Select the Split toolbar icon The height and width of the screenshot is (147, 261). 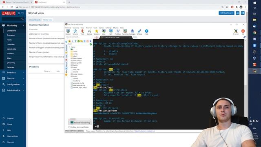click(x=111, y=32)
